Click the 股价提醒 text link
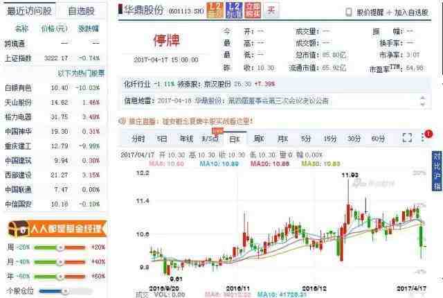The image size is (443, 298). (x=370, y=12)
